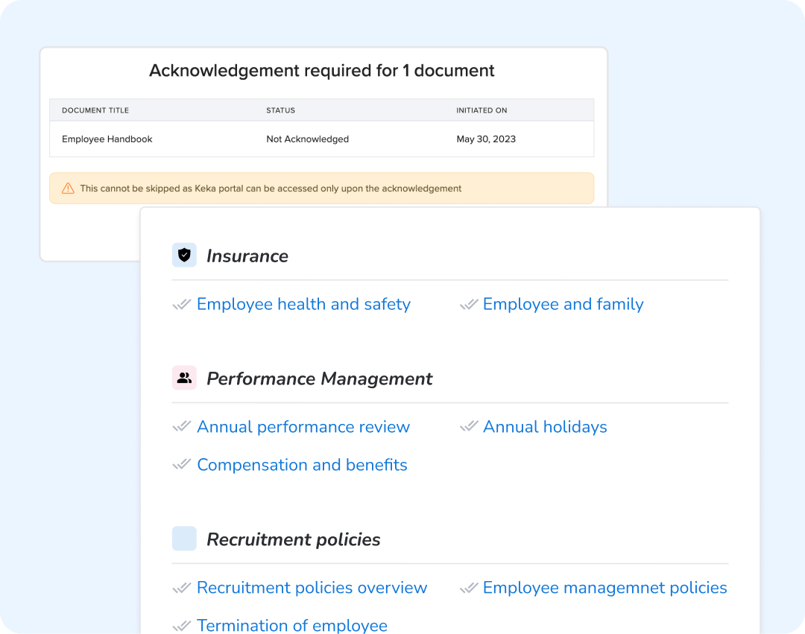Click 'Acknowledgement required for 1 document' title
Screen dimensions: 805x634
tap(321, 70)
